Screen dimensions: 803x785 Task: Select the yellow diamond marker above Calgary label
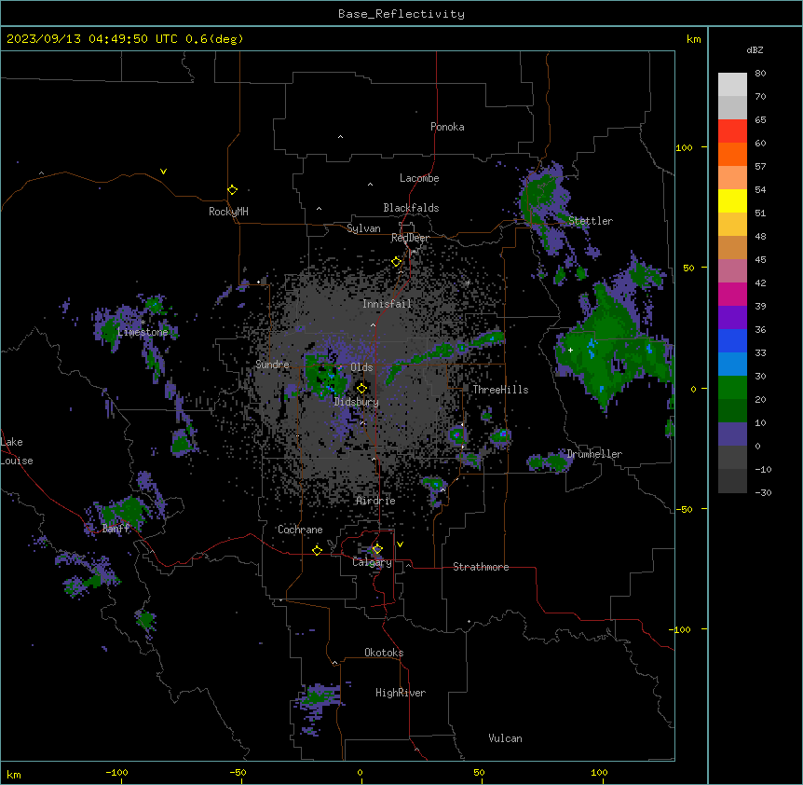coord(377,549)
